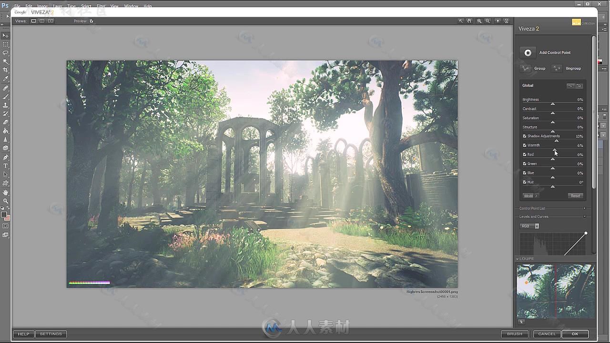The height and width of the screenshot is (343, 610).
Task: Toggle the side panel visibility icon
Action: pyautogui.click(x=506, y=21)
